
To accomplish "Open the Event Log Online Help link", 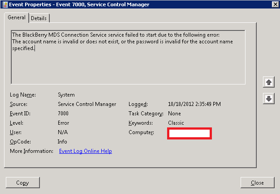I will (x=86, y=151).
